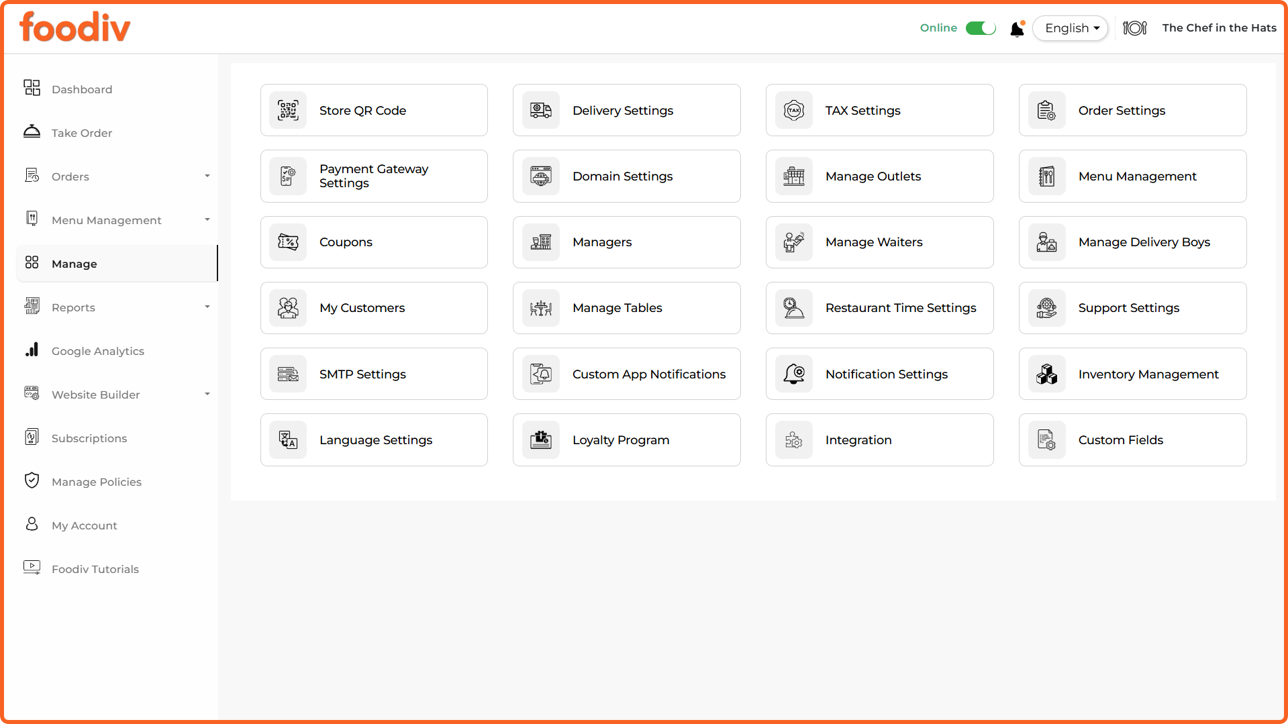This screenshot has height=724, width=1288.
Task: Open the Loyalty Program label
Action: [x=621, y=440]
